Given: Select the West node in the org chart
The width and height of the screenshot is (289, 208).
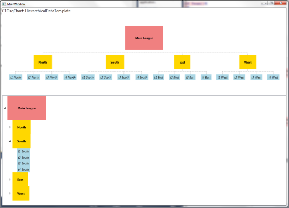Looking at the screenshot, I should tap(247, 62).
